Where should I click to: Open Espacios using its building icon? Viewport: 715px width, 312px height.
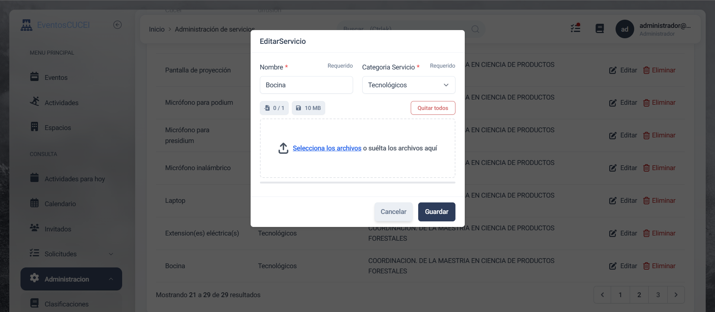(35, 126)
